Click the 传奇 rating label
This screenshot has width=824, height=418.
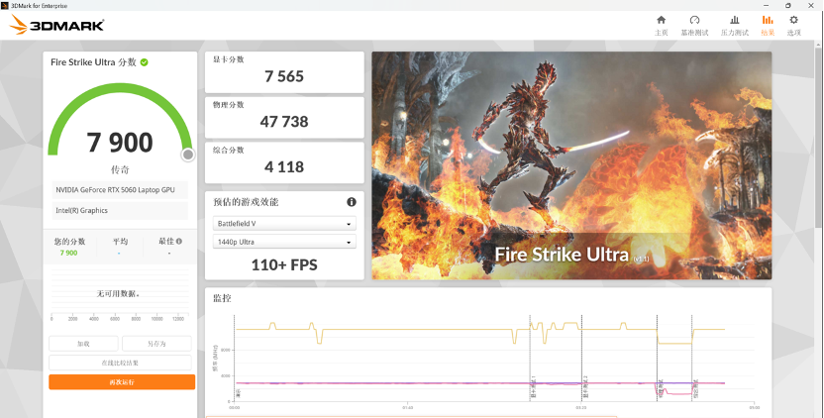[120, 169]
